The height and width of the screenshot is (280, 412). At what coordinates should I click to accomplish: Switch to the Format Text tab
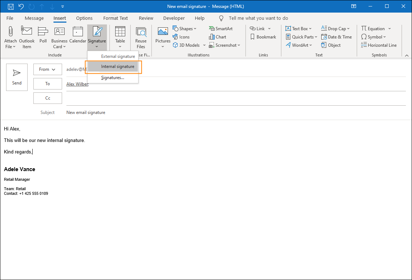point(116,18)
